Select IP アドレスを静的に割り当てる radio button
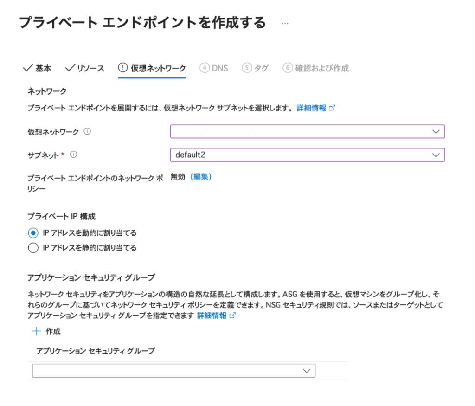Screen dimensions: 475x406 [33, 248]
